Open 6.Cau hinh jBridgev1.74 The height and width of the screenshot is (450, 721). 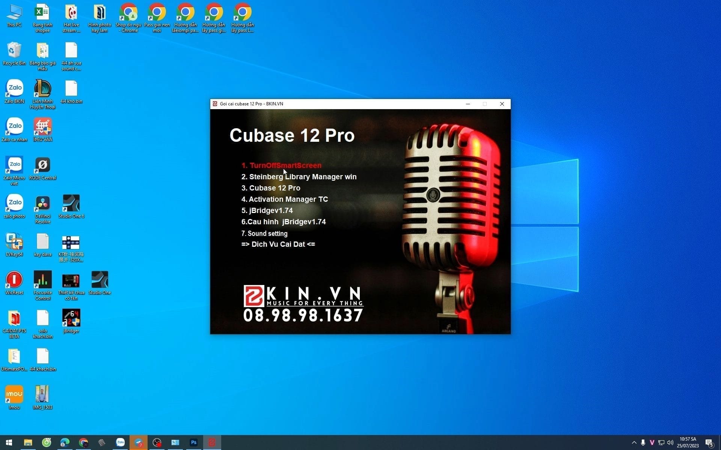point(284,222)
